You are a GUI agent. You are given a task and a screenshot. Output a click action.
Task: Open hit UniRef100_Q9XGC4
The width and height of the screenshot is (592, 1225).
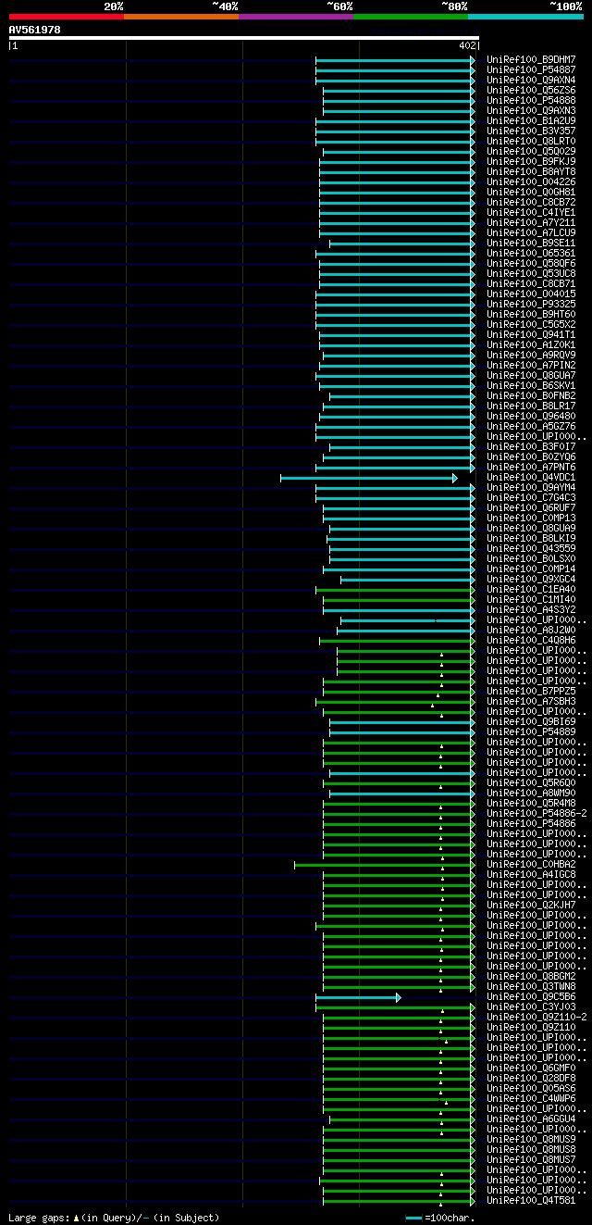(531, 579)
